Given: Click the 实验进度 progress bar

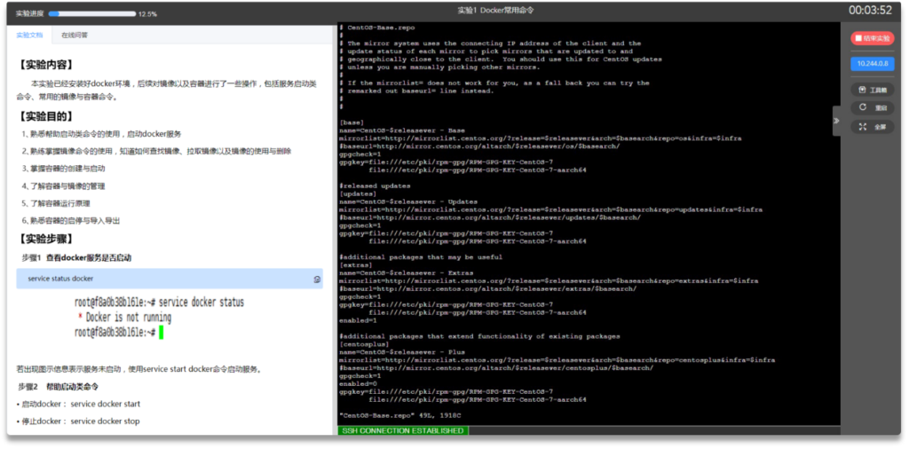Looking at the screenshot, I should click(91, 14).
